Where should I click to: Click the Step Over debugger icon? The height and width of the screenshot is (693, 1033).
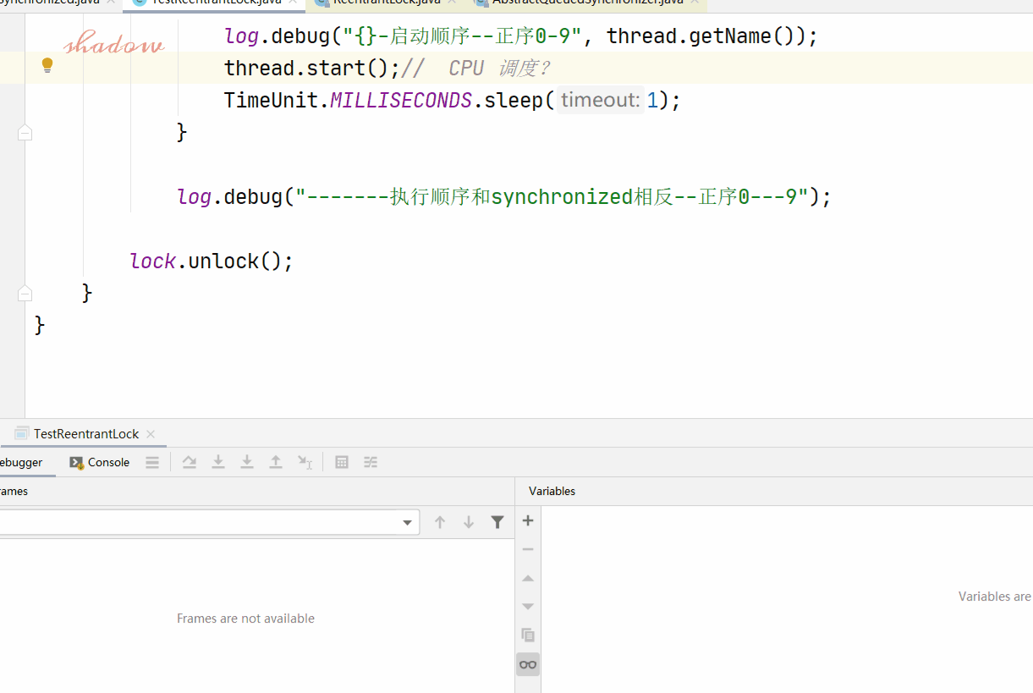point(190,462)
